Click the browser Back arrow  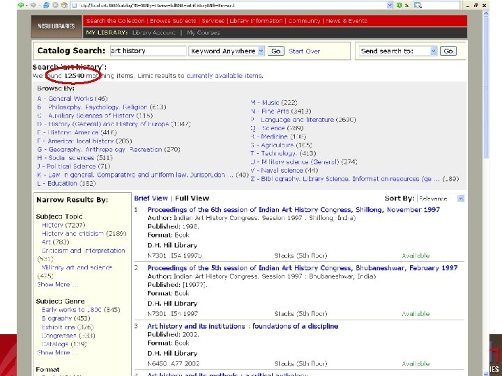pos(21,5)
